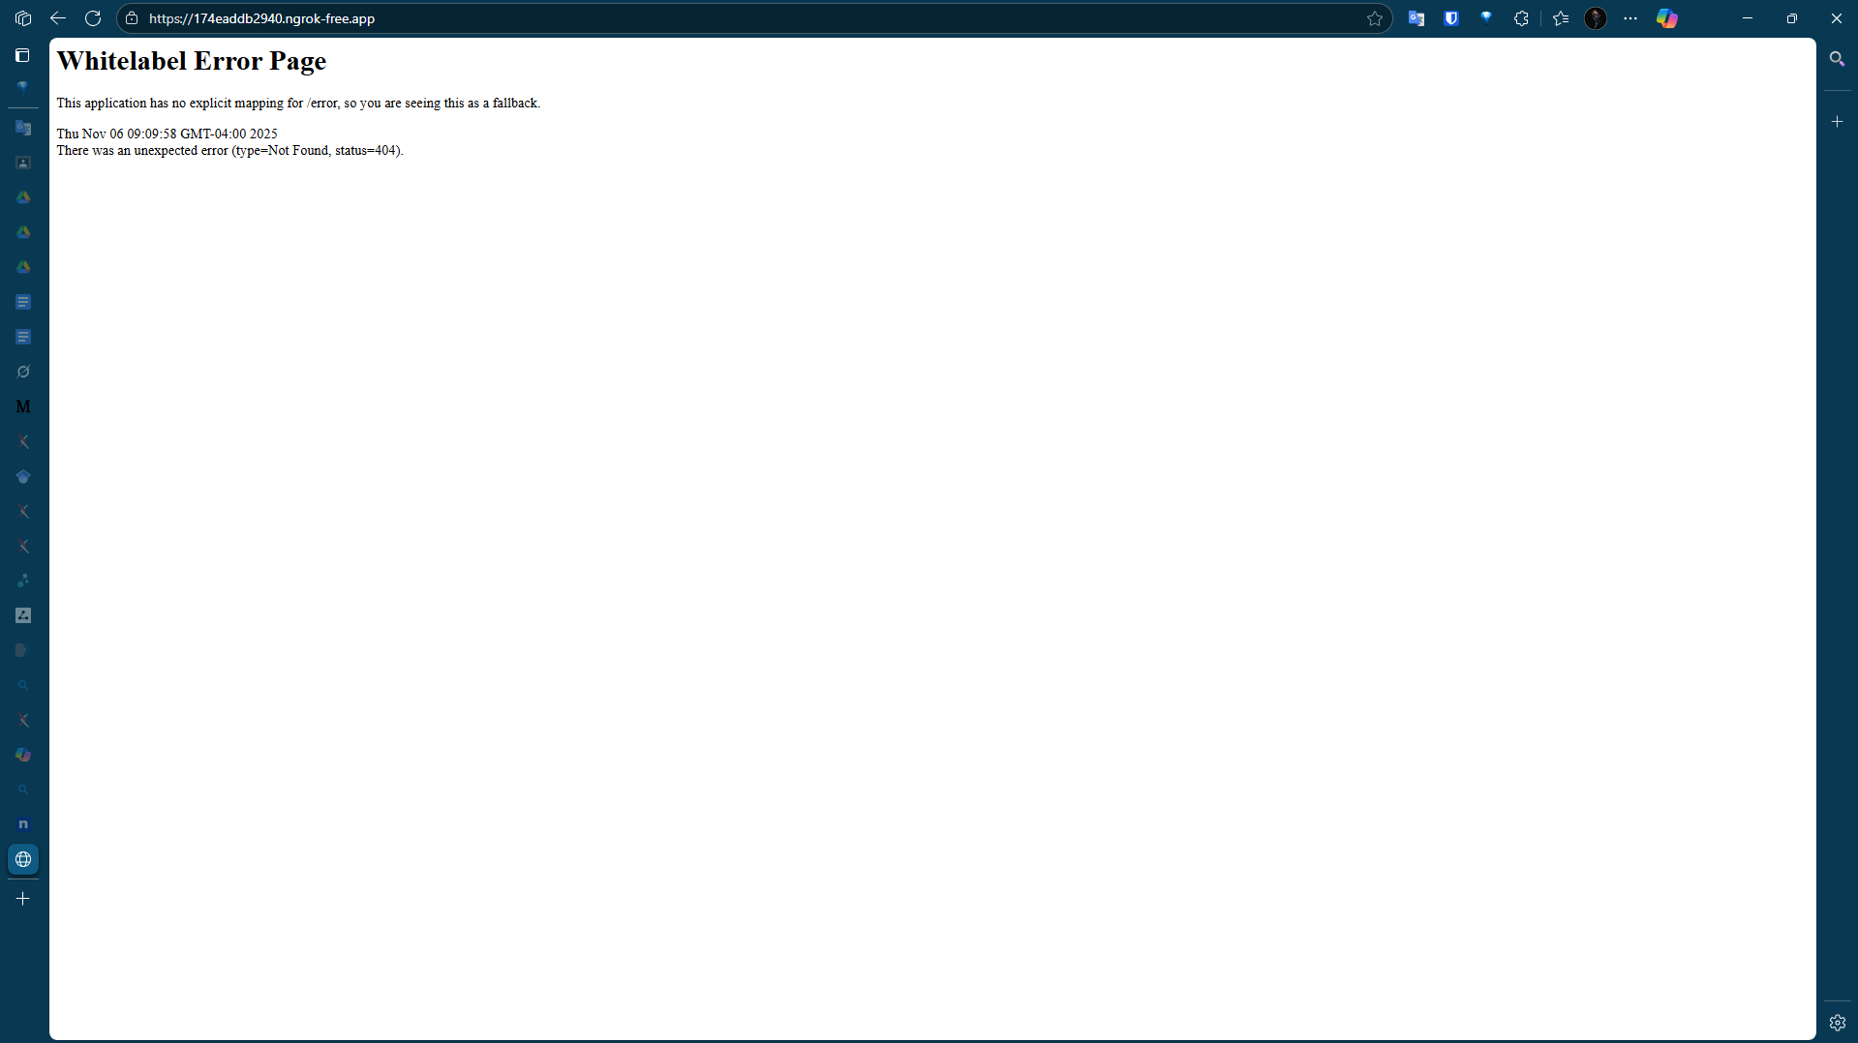This screenshot has height=1043, width=1858.
Task: Bookmark this page with the star icon
Action: (x=1375, y=18)
